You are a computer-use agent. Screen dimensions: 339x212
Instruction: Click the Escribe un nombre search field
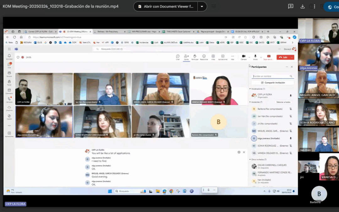(271, 76)
